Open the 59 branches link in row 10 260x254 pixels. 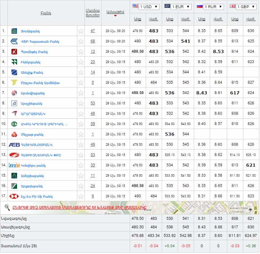[x=93, y=124]
